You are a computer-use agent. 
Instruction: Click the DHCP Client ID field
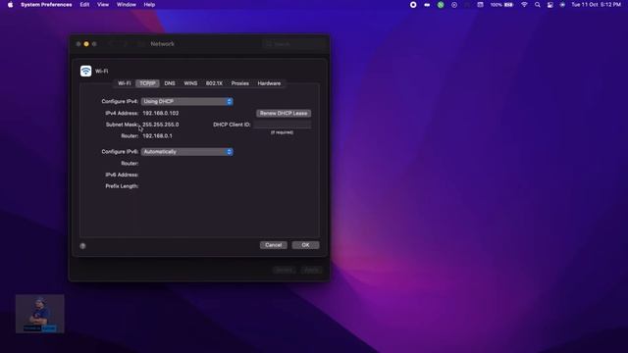click(x=282, y=125)
